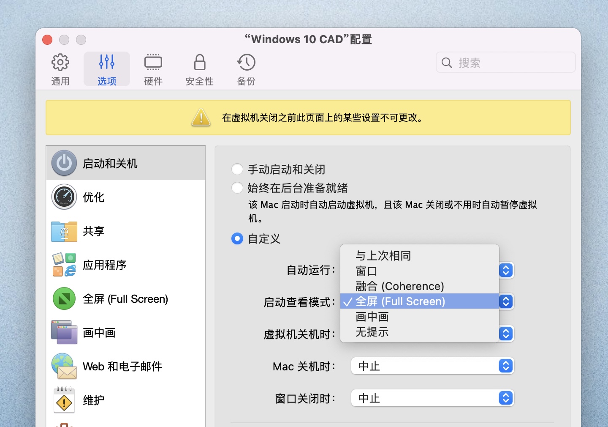Click inside the 搜索 search field
The image size is (608, 427).
click(x=505, y=62)
